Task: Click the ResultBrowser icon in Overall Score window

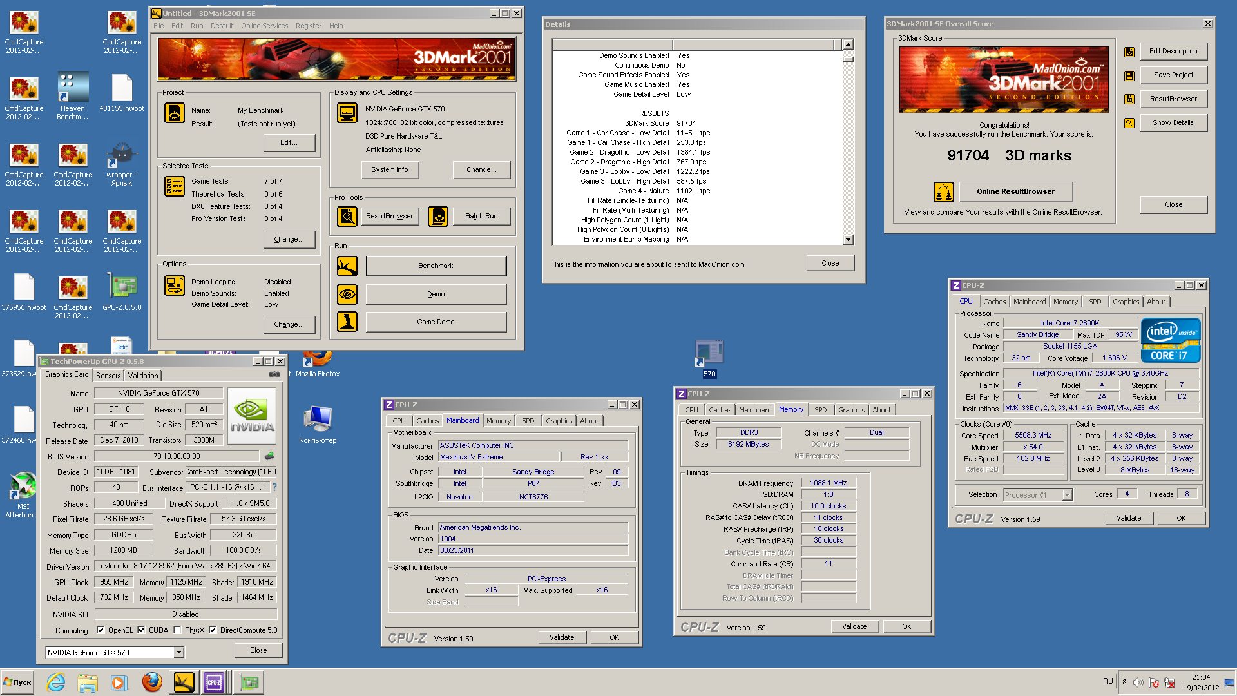Action: coord(1129,99)
